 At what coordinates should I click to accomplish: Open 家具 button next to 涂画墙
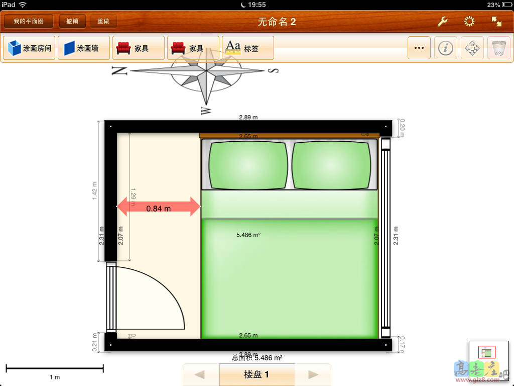click(139, 48)
